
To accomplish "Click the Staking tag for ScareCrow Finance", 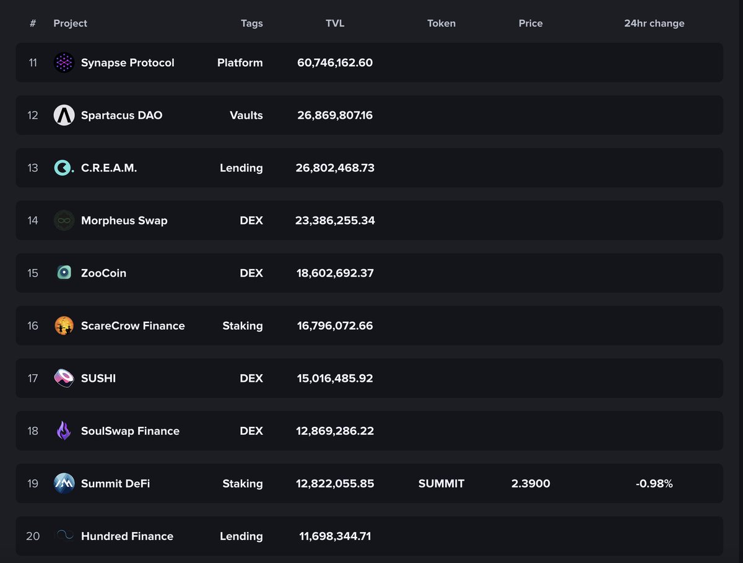I will [x=243, y=325].
